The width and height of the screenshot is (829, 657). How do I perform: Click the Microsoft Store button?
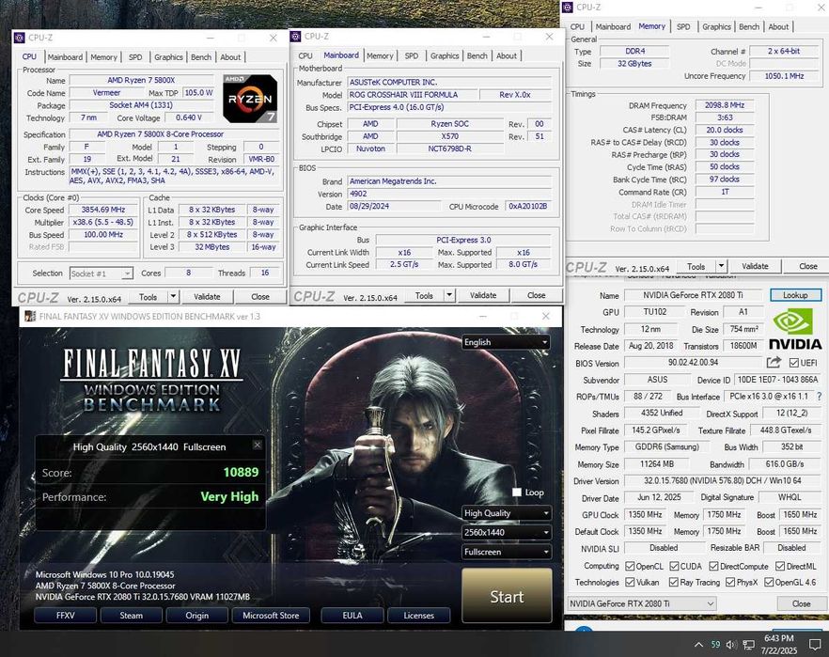click(271, 616)
